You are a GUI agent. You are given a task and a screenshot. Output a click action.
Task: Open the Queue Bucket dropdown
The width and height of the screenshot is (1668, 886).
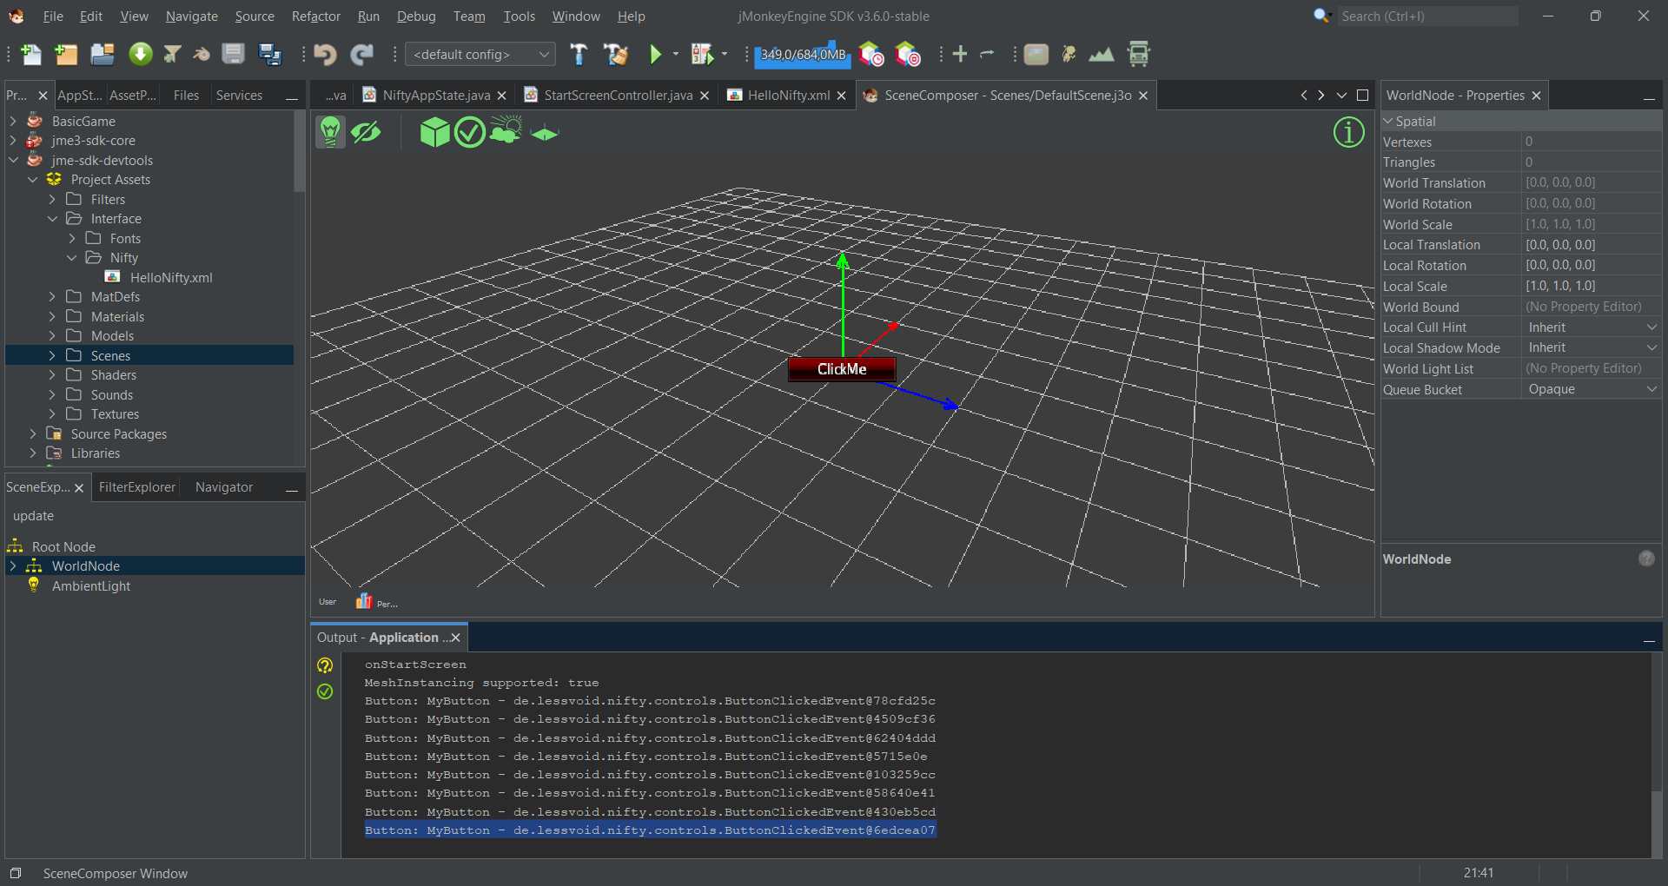pos(1592,389)
